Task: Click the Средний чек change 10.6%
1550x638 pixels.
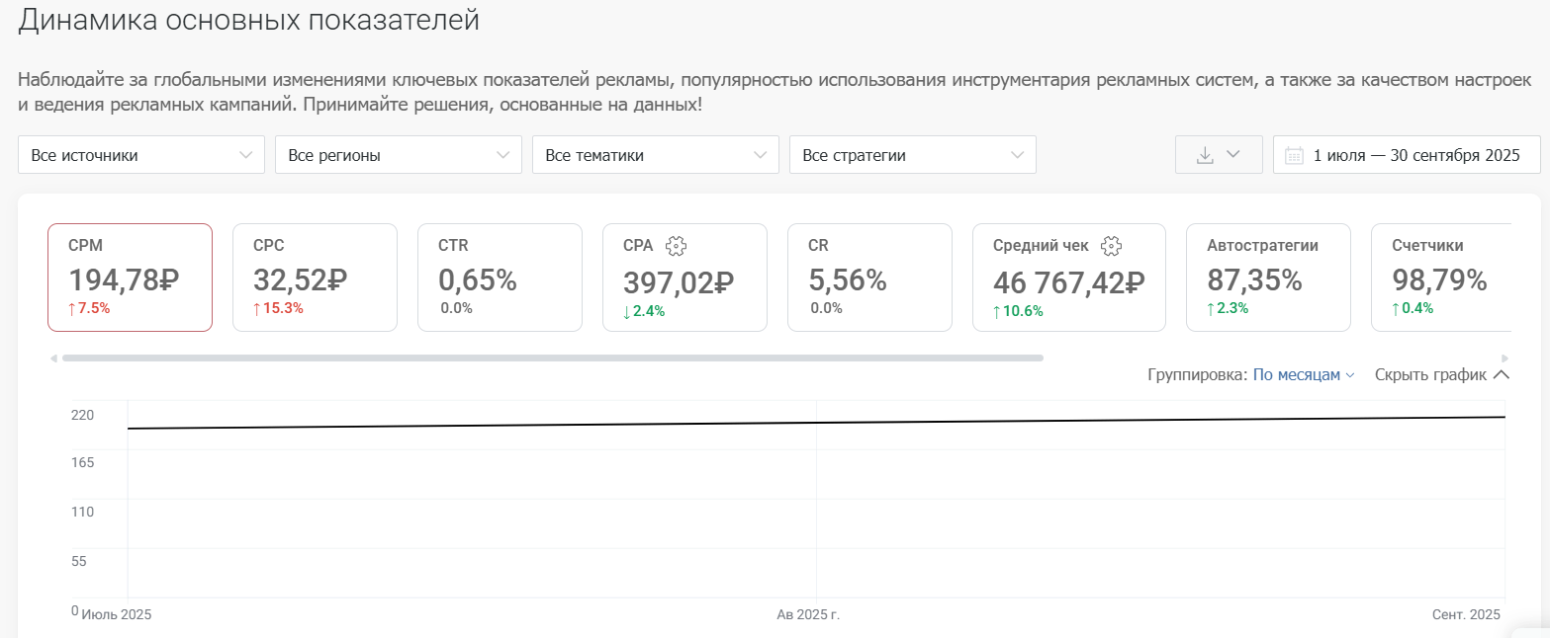Action: pyautogui.click(x=1024, y=311)
